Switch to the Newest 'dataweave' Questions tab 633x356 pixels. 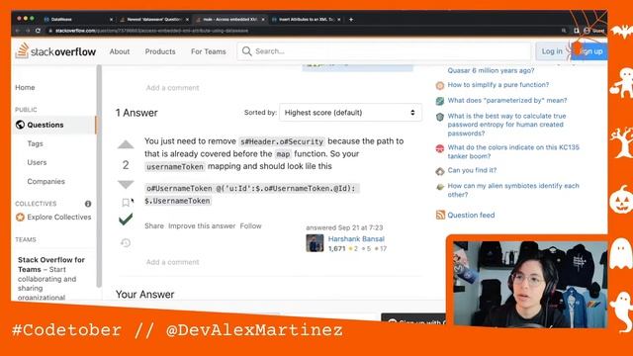(x=154, y=19)
